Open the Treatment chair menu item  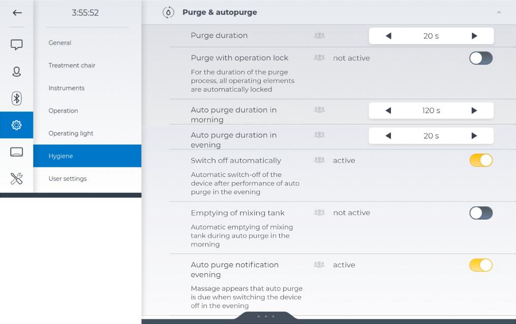pos(72,65)
